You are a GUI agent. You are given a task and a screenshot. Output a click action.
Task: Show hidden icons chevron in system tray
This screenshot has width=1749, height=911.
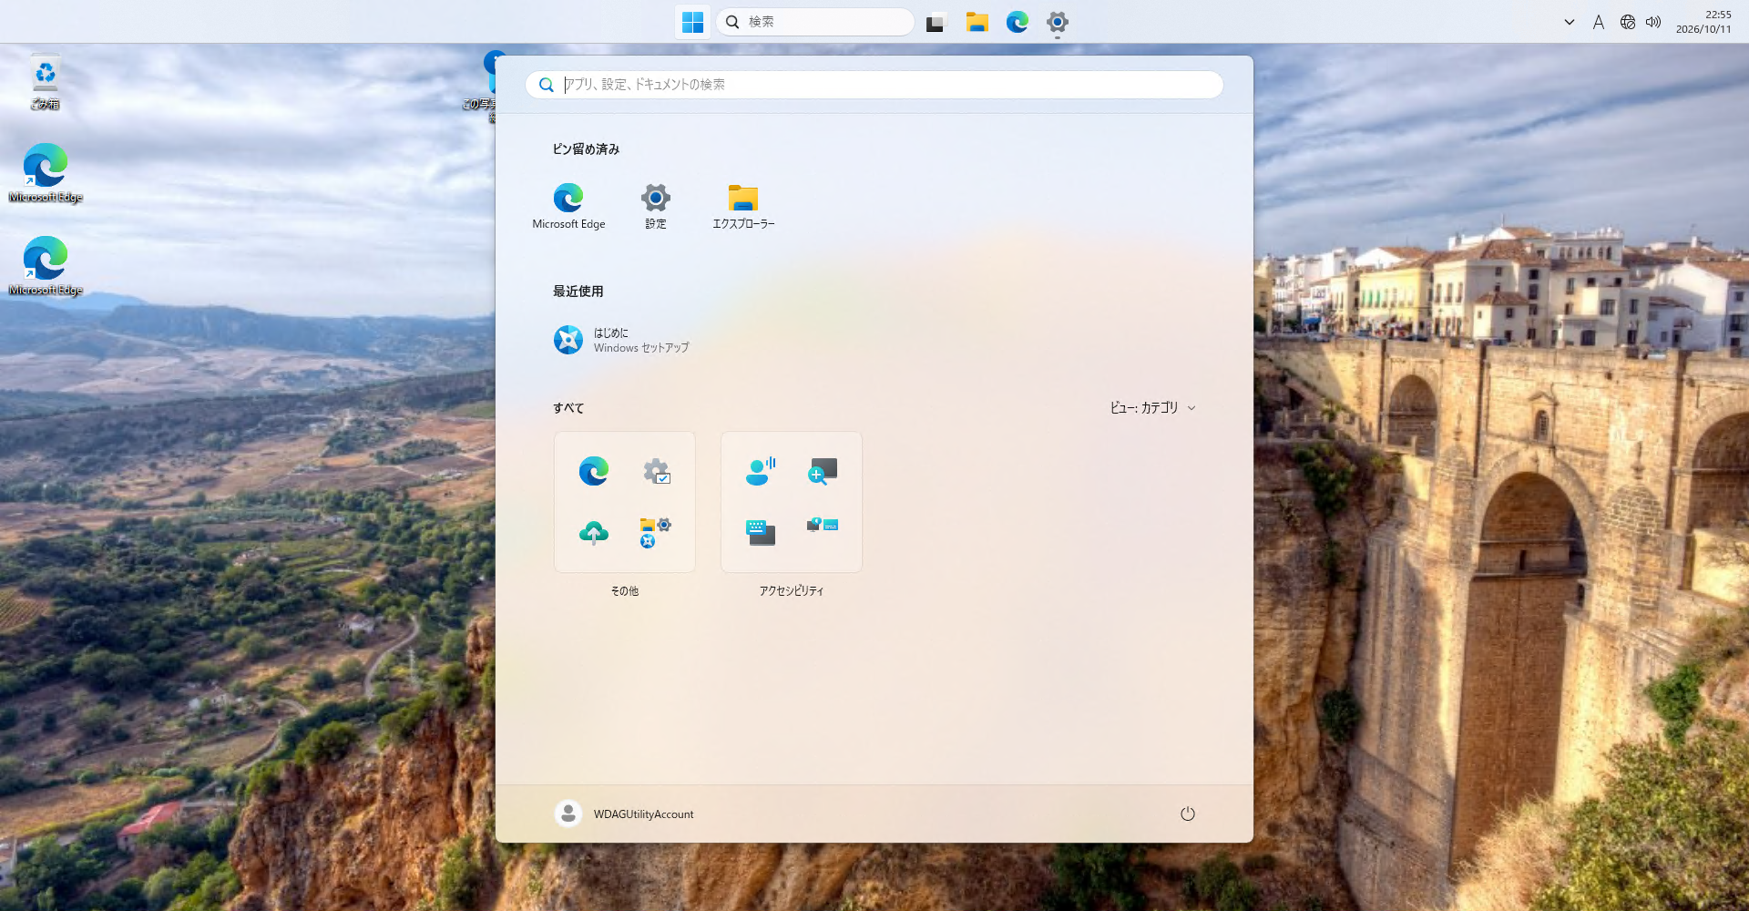(1570, 22)
